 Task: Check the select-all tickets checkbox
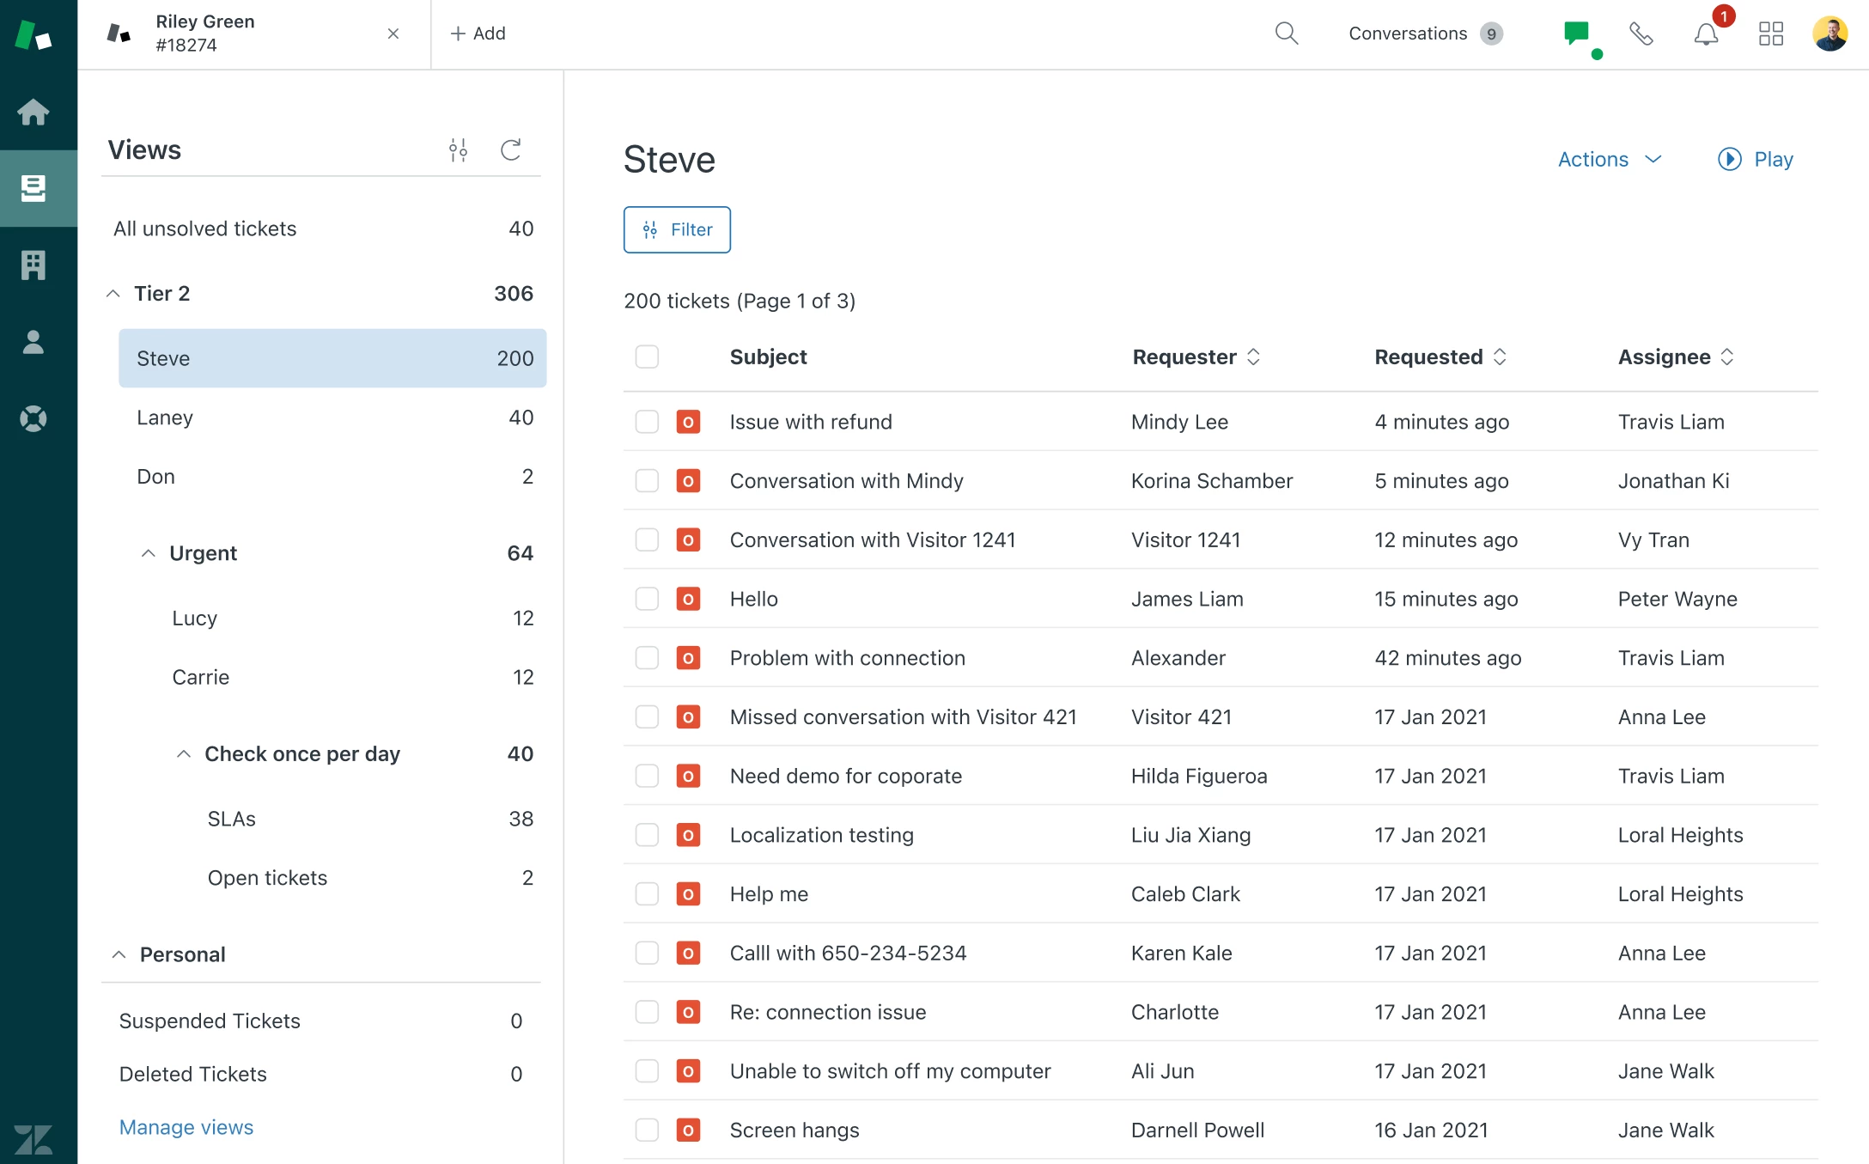pyautogui.click(x=647, y=357)
